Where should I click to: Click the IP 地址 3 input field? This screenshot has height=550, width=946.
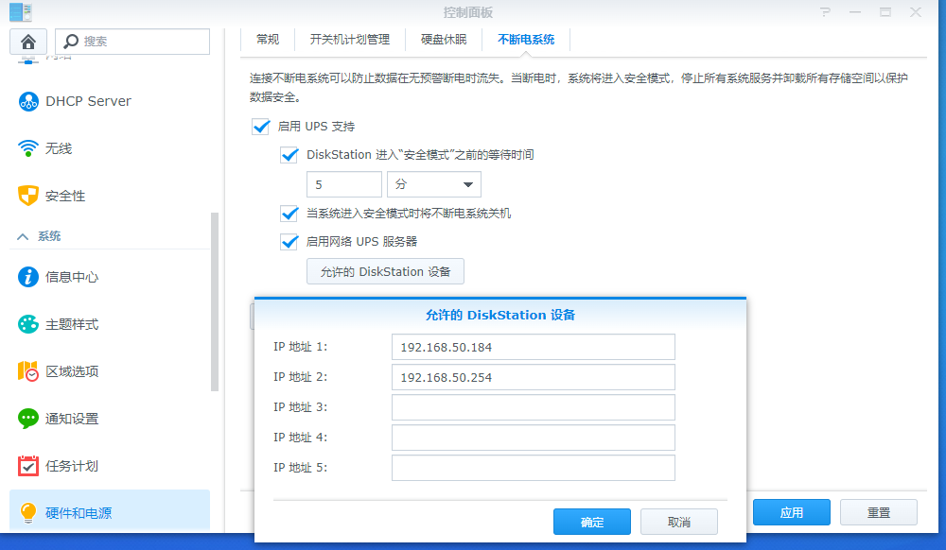tap(533, 407)
